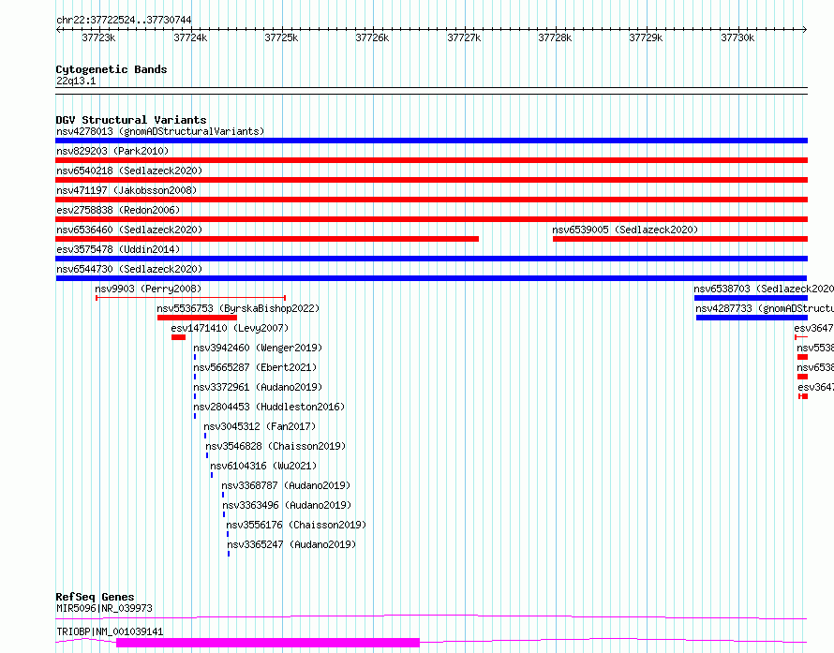Select nsv3372961 (Audano2019) label
This screenshot has height=653, width=834.
tap(258, 387)
